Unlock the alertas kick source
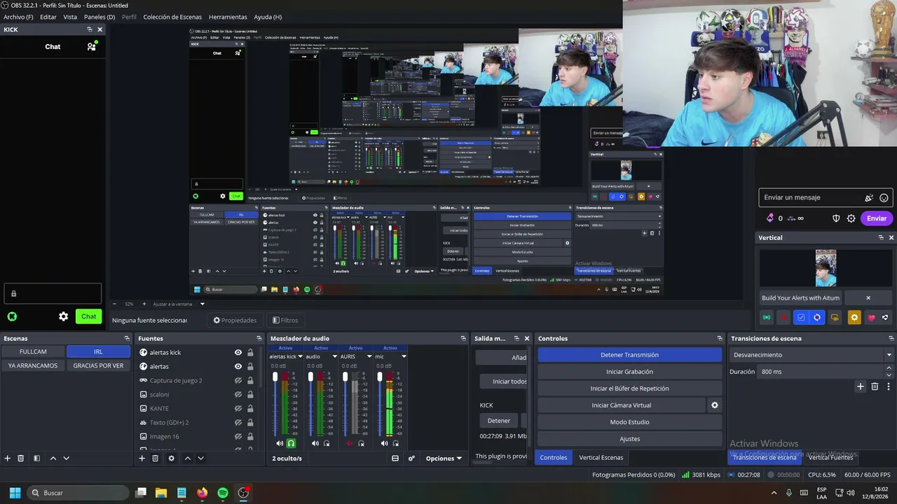 pos(250,353)
